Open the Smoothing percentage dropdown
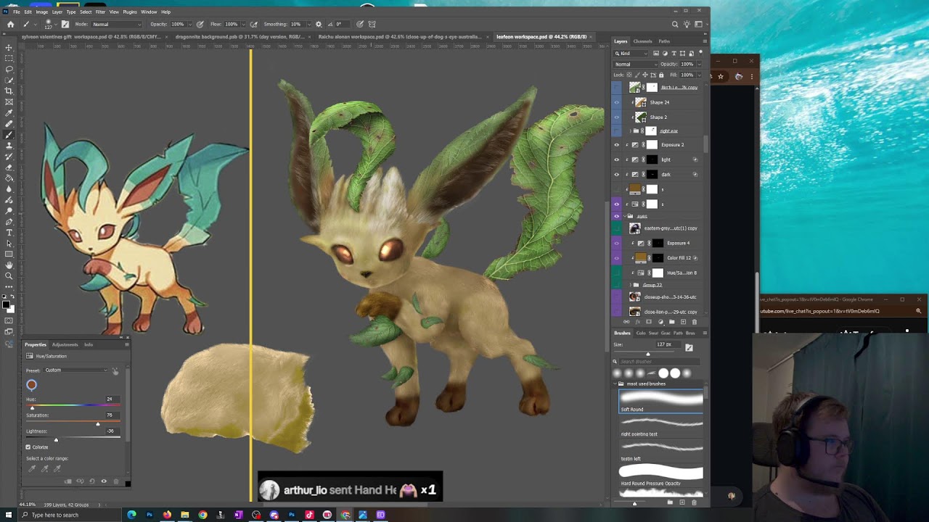929x522 pixels. [308, 24]
